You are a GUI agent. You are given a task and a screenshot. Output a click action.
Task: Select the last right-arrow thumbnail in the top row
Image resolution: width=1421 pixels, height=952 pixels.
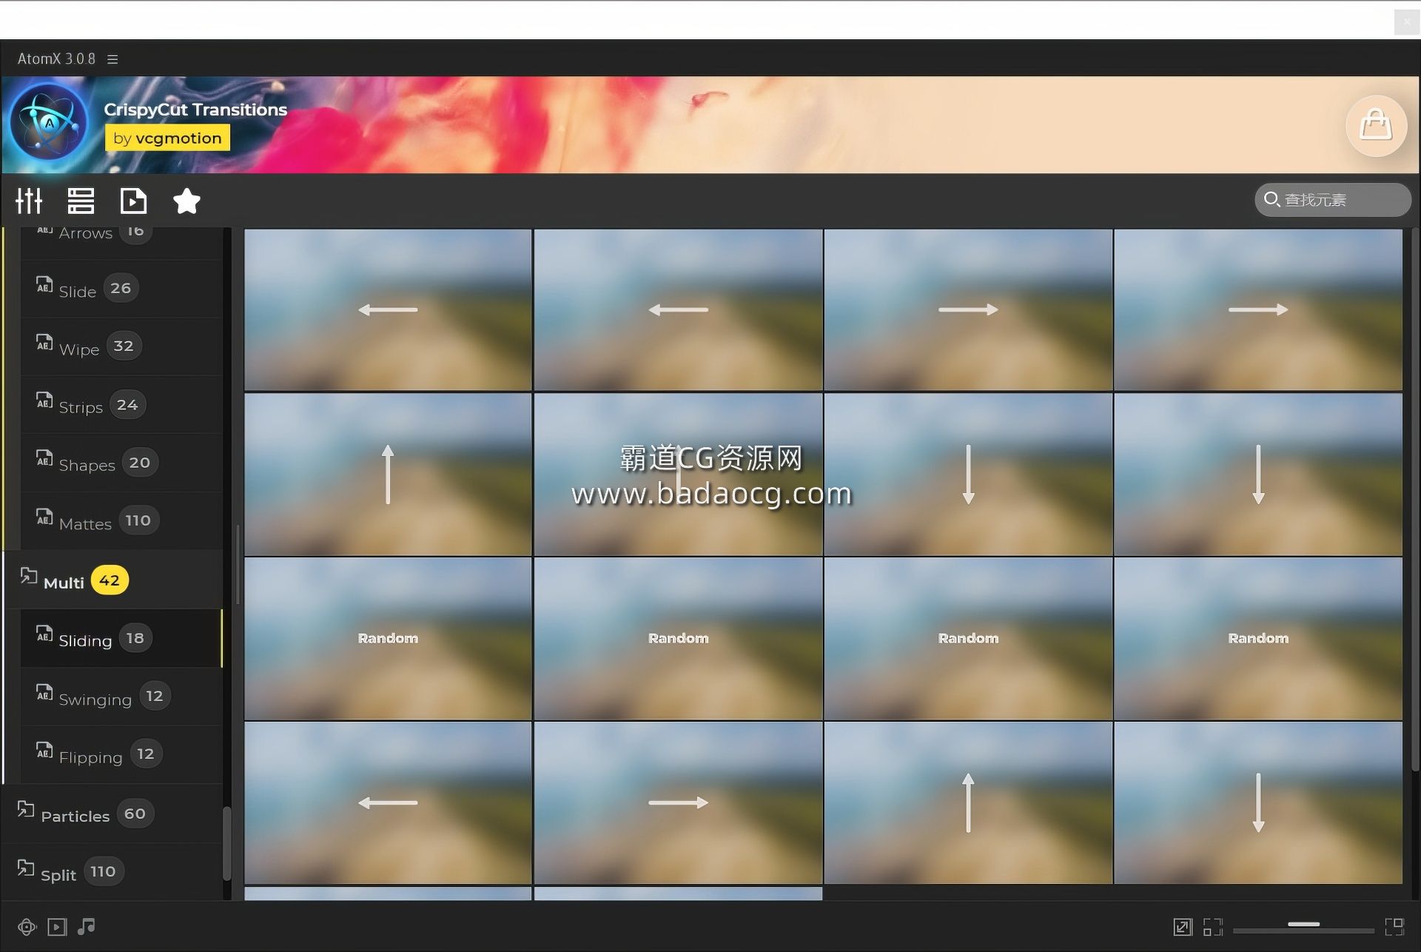point(1258,309)
